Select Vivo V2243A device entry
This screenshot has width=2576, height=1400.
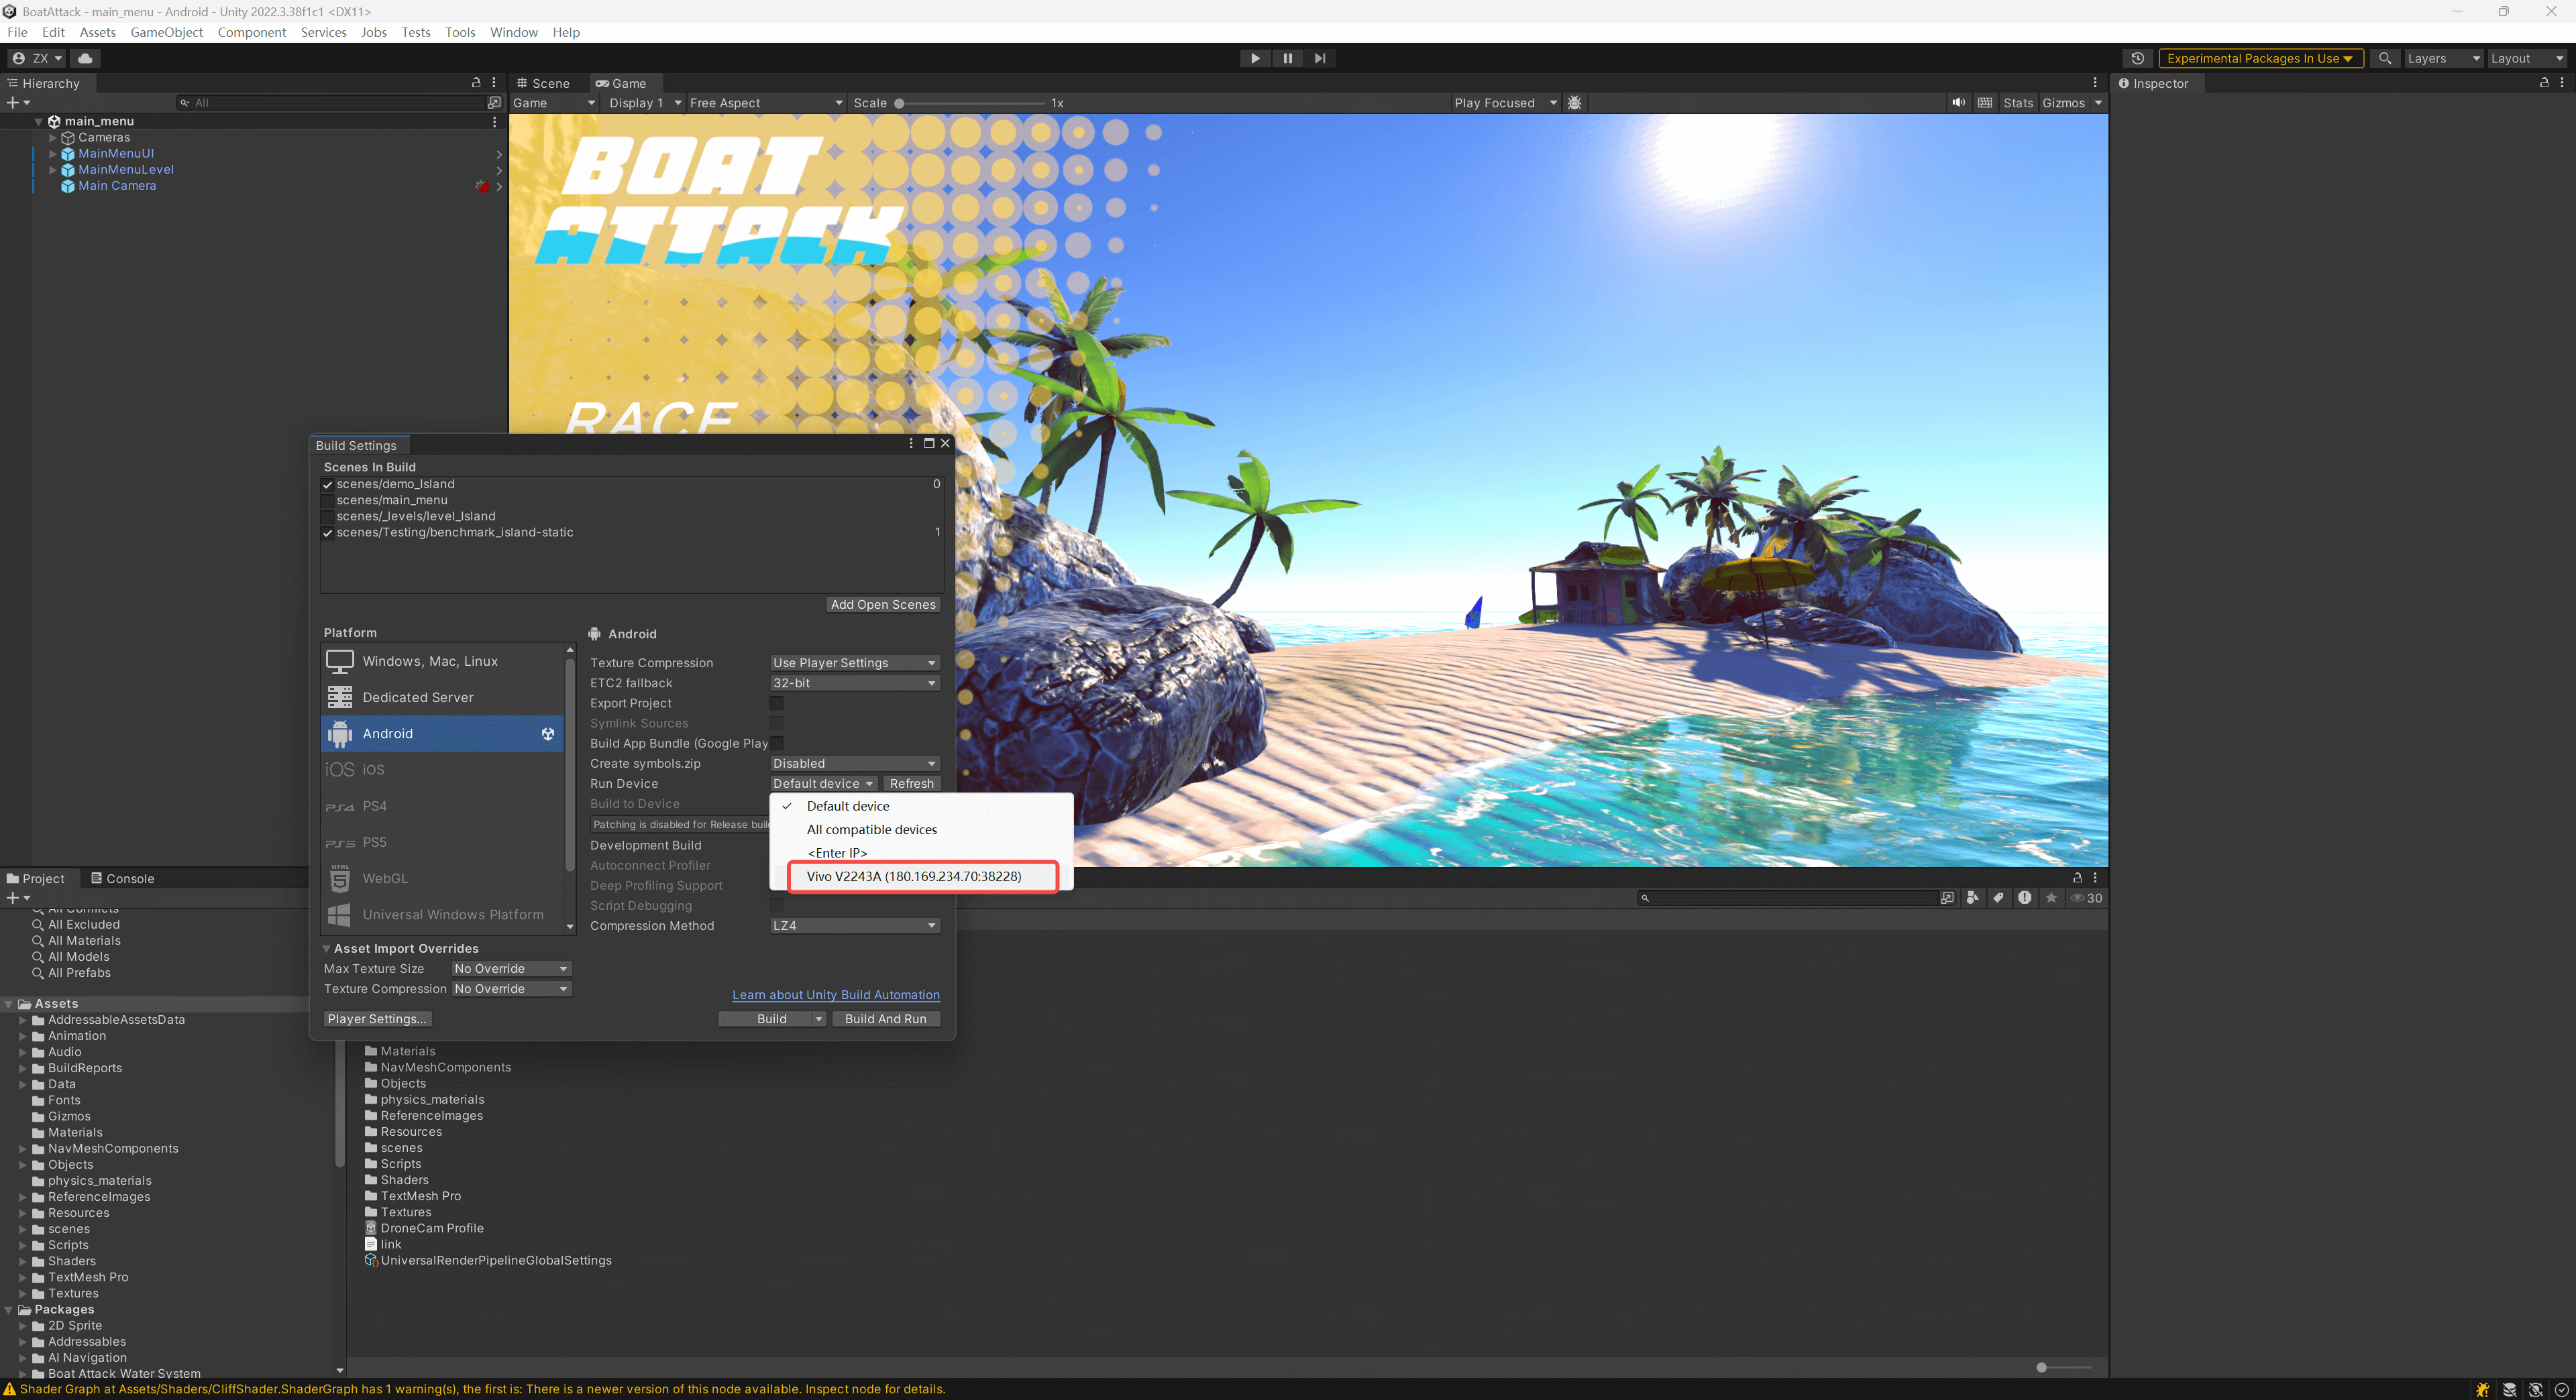(913, 876)
